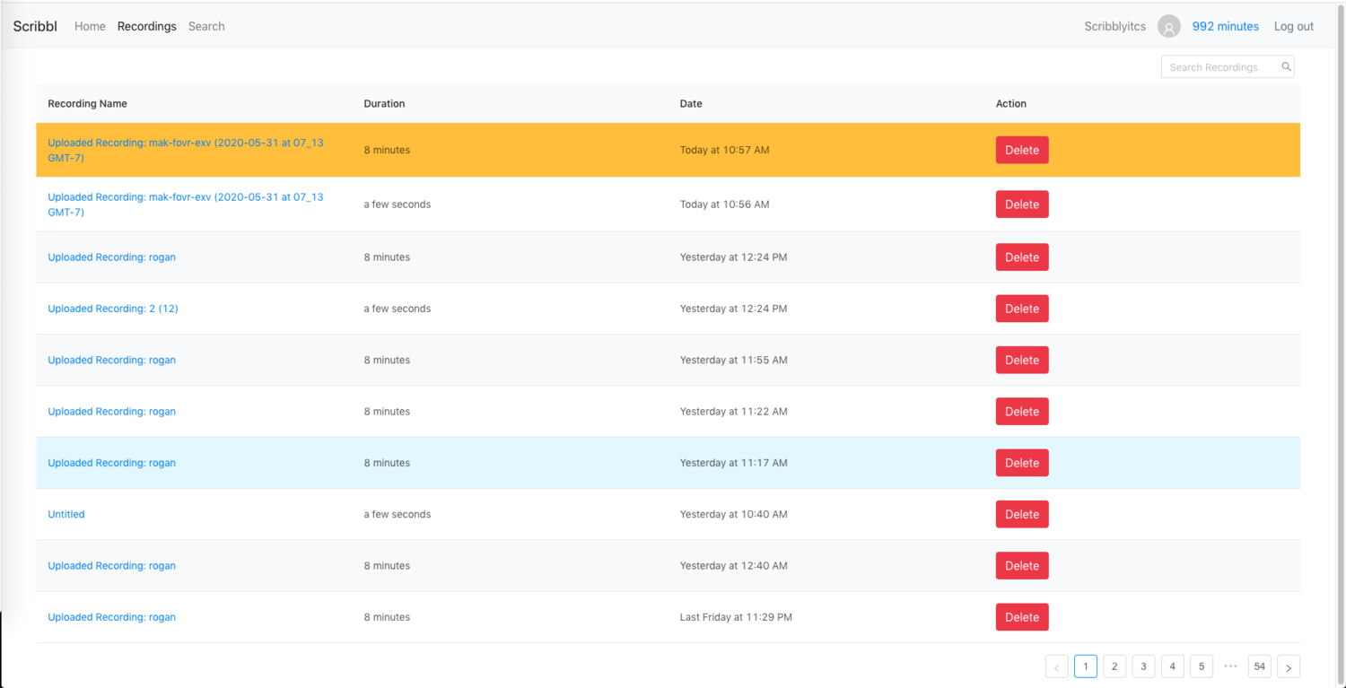Open rogan recording from Yesterday 12:24 PM
This screenshot has height=688, width=1346.
[111, 257]
